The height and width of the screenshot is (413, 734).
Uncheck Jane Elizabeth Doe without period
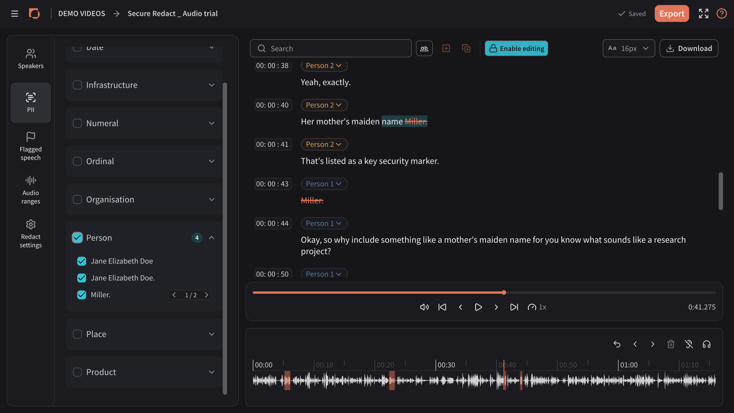click(x=82, y=261)
